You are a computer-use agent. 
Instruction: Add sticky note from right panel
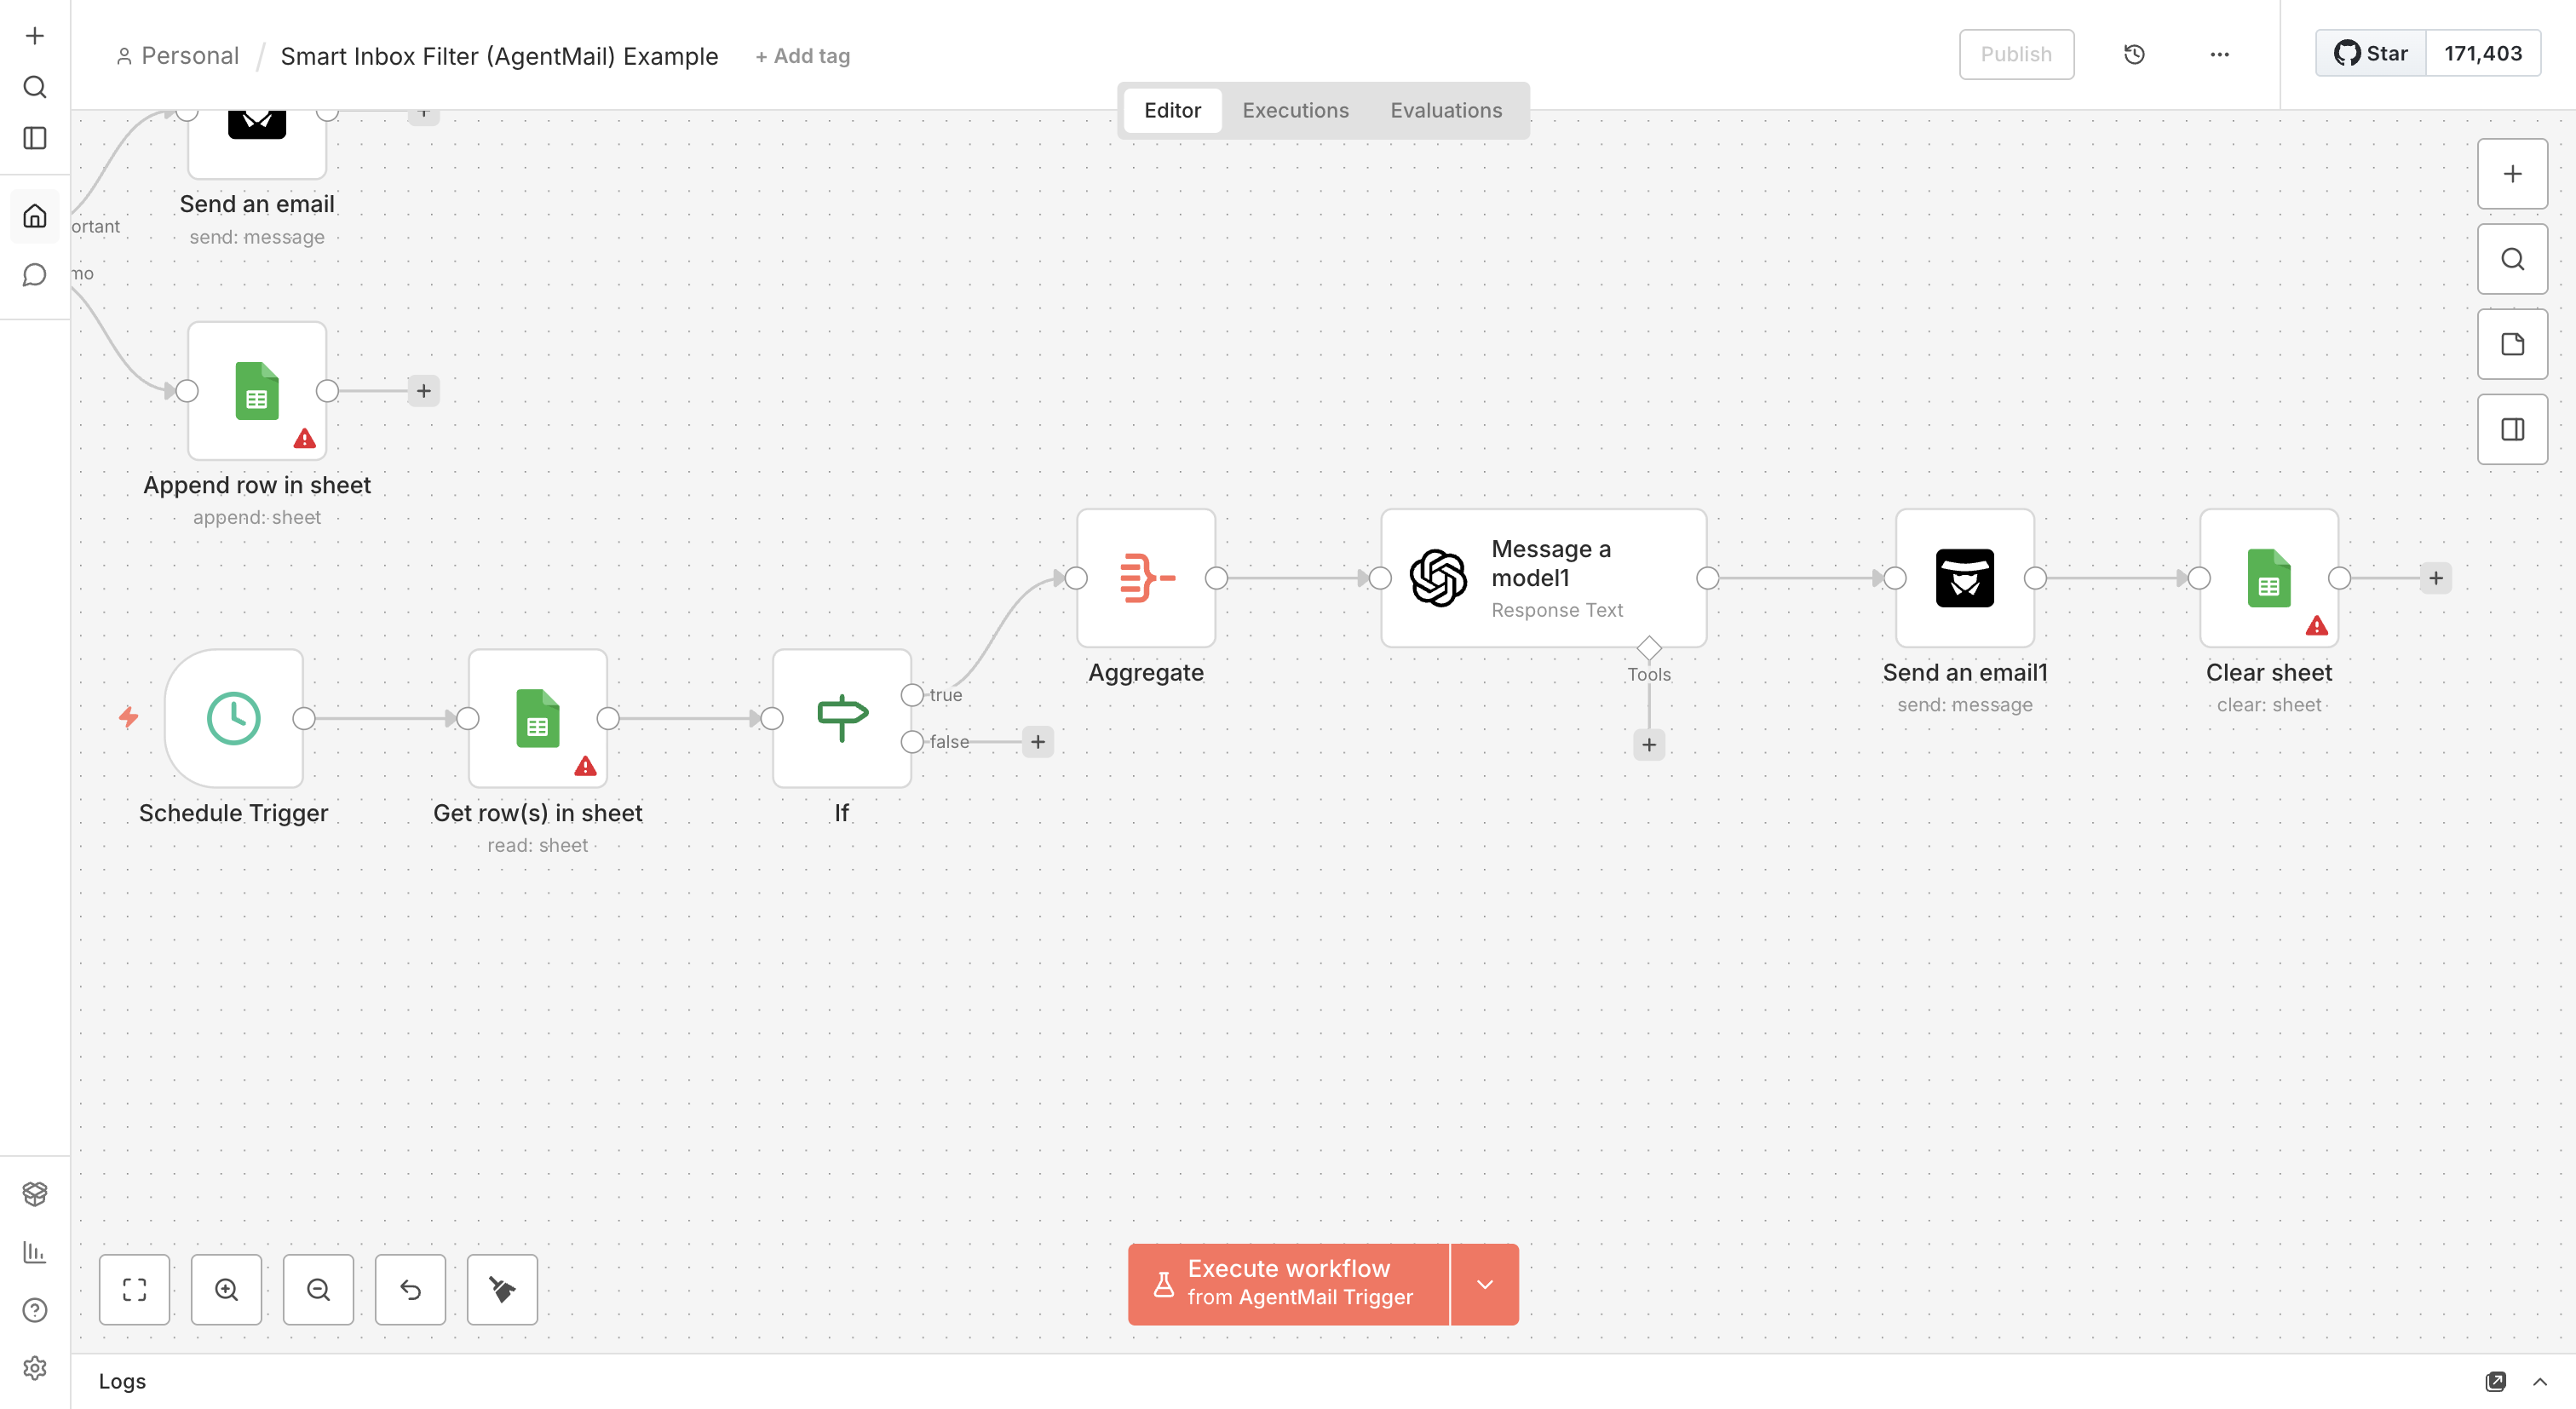click(x=2512, y=344)
